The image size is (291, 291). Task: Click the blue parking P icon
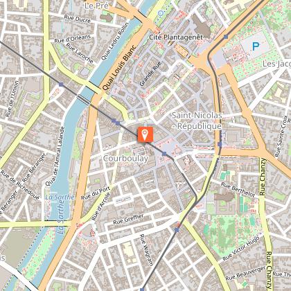pos(256,46)
